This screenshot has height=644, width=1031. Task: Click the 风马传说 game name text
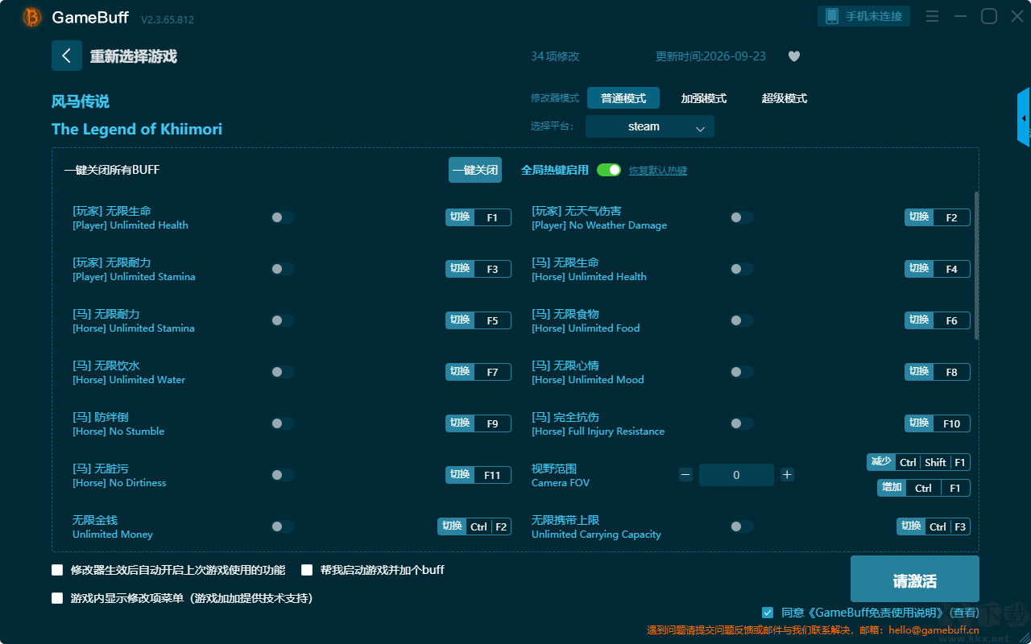[x=81, y=101]
